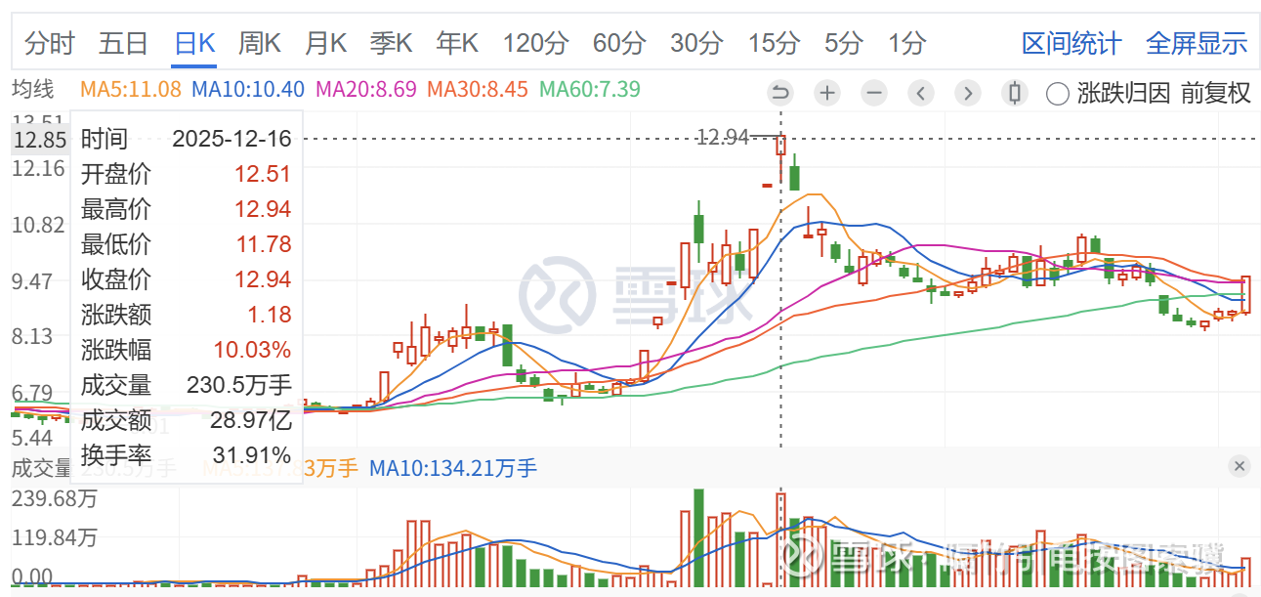Click the MA30:8.45 legend value
This screenshot has height=597, width=1261.
(478, 89)
